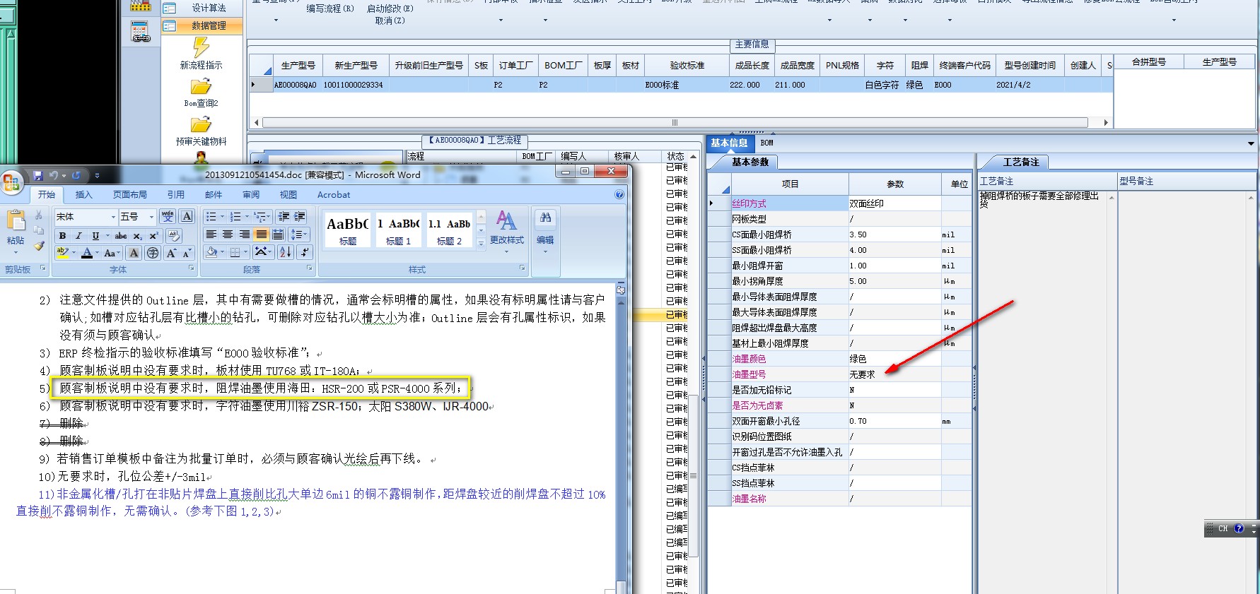
Task: Click the Bom查询2 folder icon
Action: 202,87
